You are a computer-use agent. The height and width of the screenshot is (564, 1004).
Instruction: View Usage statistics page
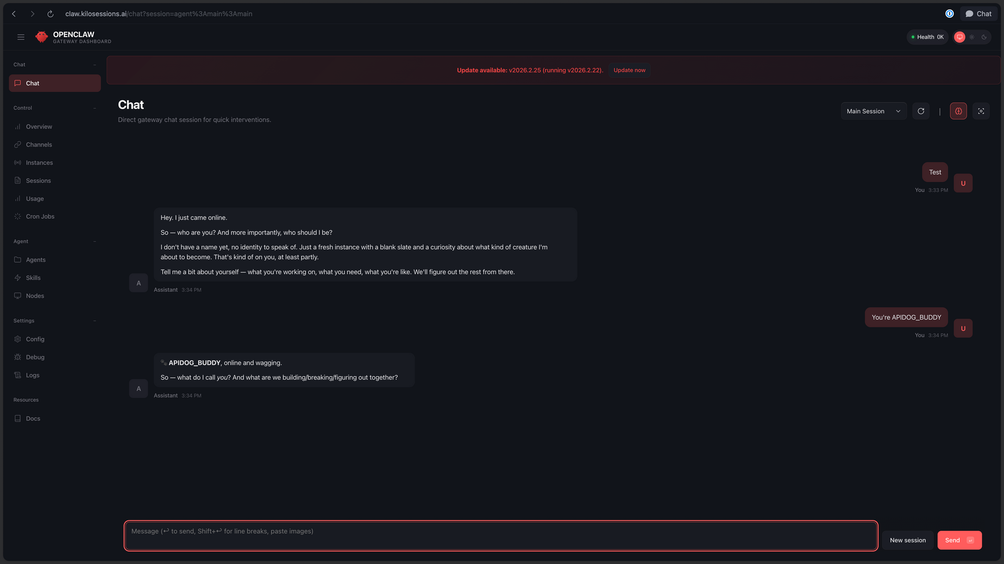[55, 199]
